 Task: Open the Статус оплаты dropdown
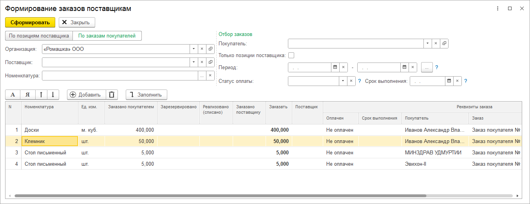[343, 81]
